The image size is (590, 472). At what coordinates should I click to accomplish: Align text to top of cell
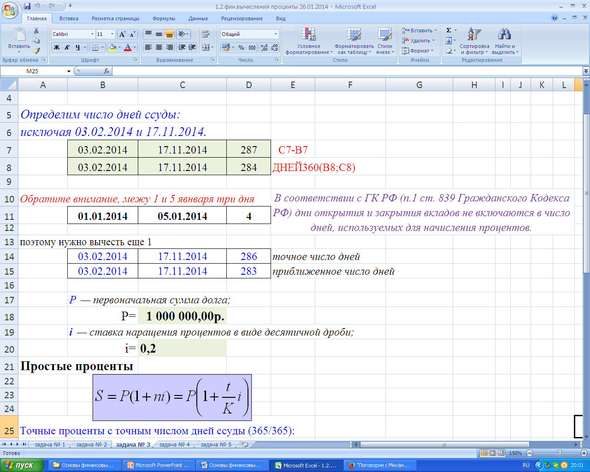148,34
